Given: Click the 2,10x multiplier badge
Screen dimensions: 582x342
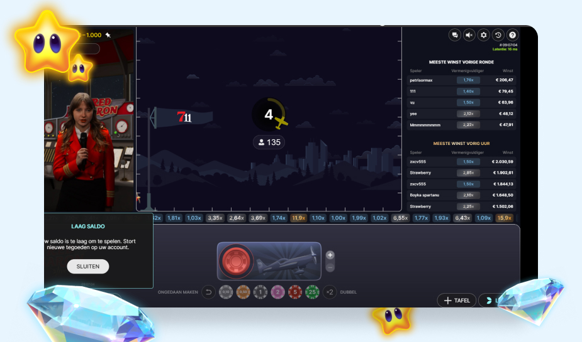Looking at the screenshot, I should [x=468, y=195].
